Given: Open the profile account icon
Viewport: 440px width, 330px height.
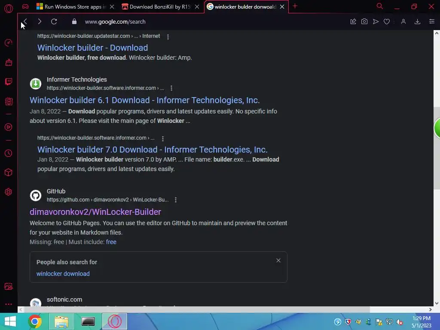Looking at the screenshot, I should pos(403,21).
